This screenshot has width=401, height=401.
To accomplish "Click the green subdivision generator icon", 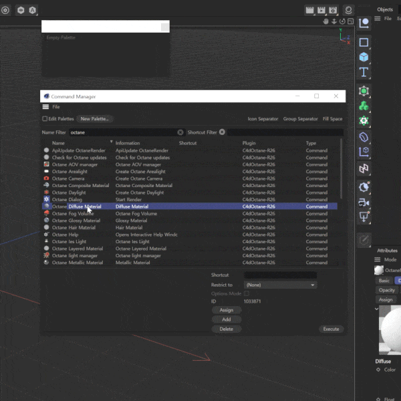I will [364, 91].
